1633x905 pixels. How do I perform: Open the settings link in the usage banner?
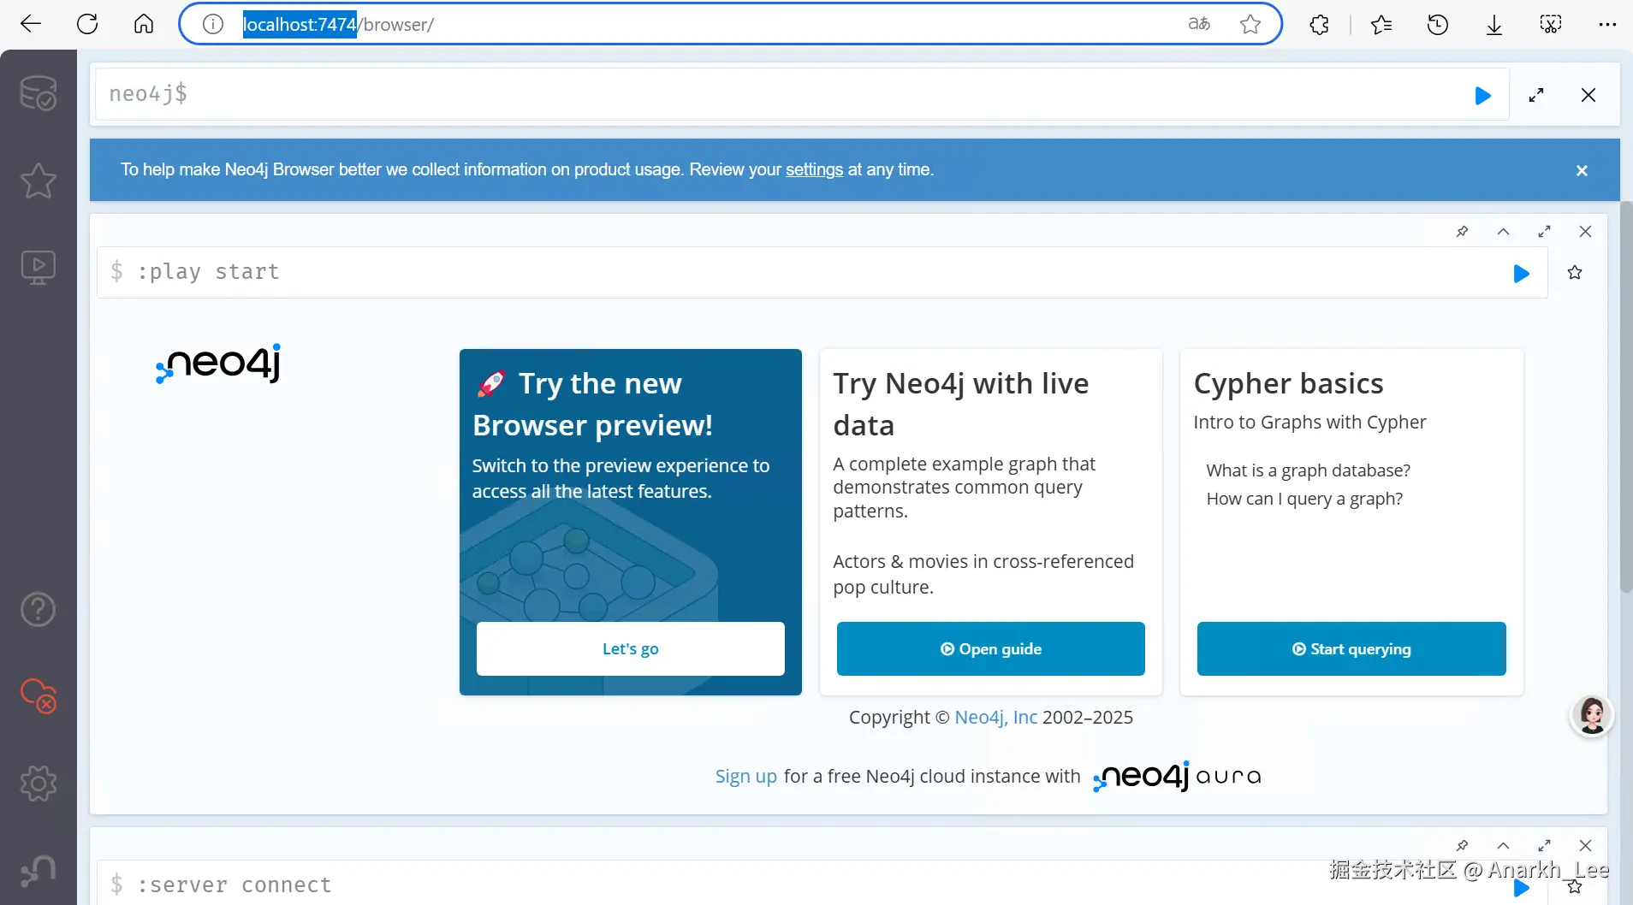[814, 169]
